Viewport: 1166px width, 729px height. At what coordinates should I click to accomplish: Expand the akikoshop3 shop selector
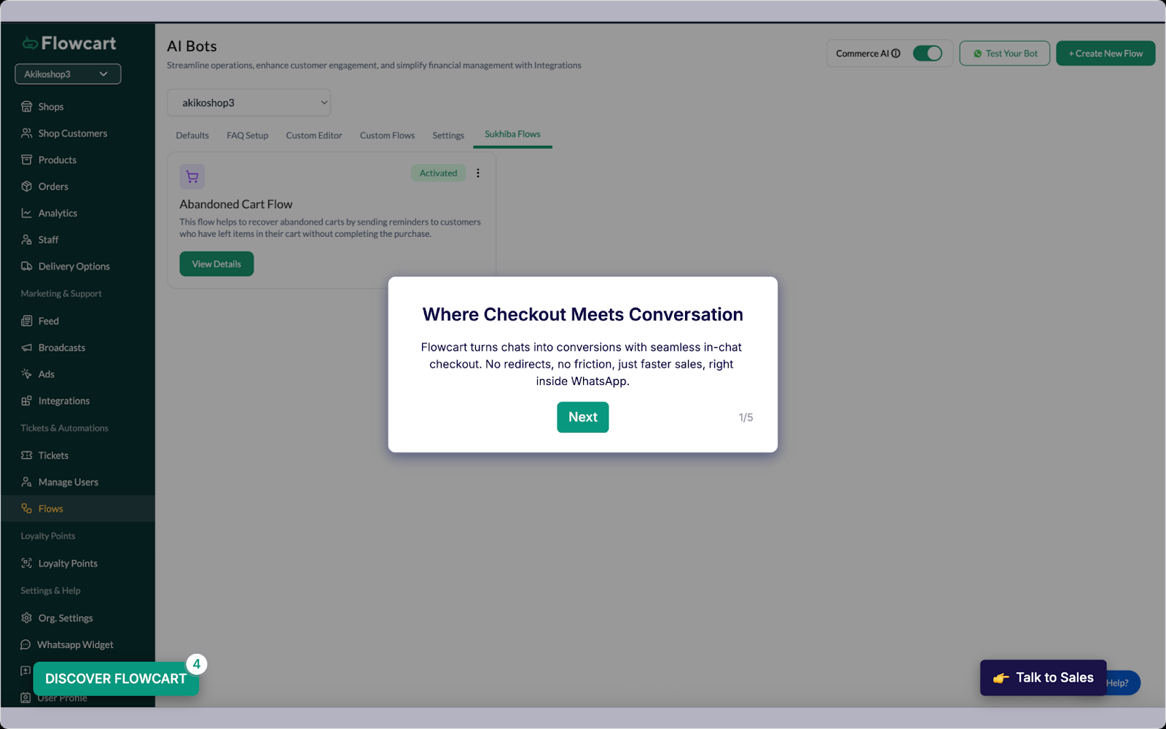pos(249,103)
